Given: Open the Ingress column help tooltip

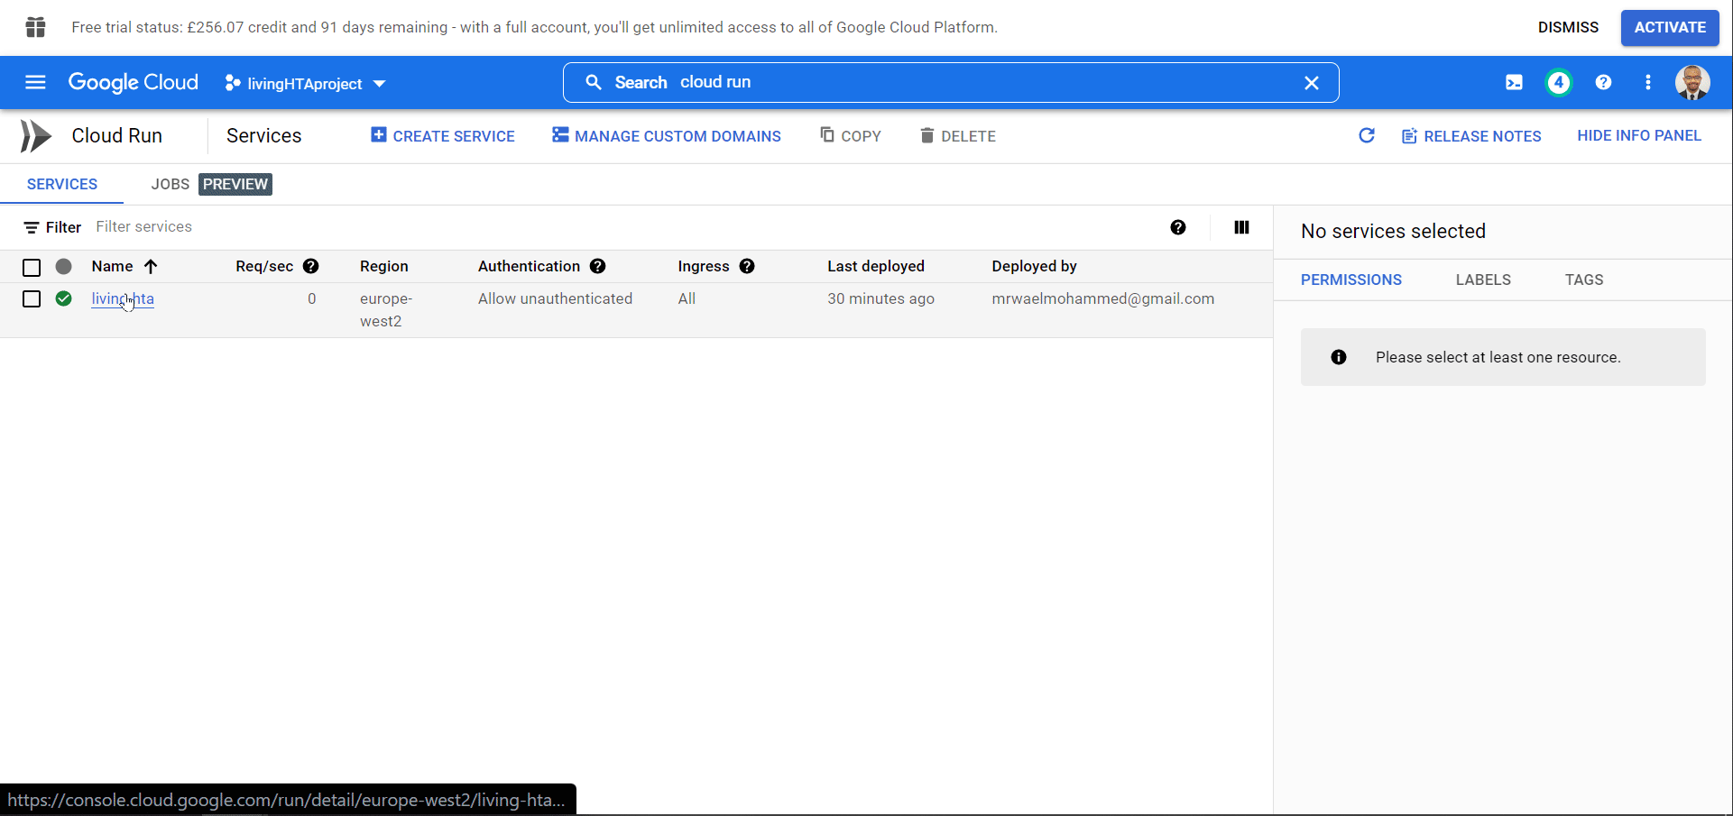Looking at the screenshot, I should point(748,266).
